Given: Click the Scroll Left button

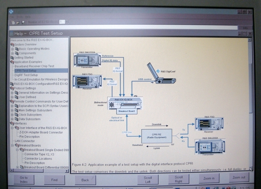Looking at the screenshot, I should (x=148, y=179).
